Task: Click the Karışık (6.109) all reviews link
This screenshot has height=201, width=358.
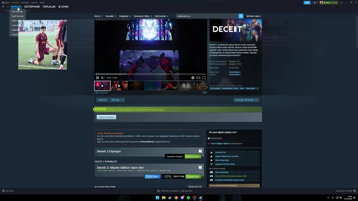Action: click(235, 64)
